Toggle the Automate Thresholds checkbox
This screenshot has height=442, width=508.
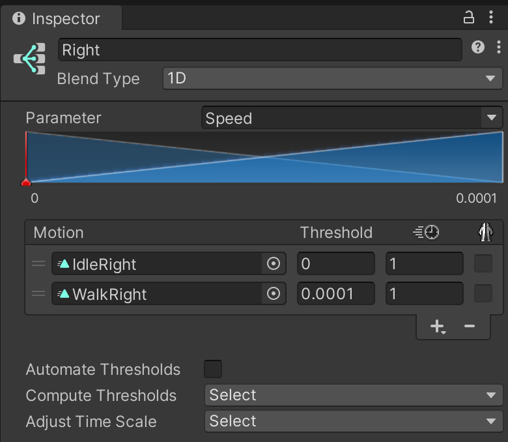click(x=213, y=369)
